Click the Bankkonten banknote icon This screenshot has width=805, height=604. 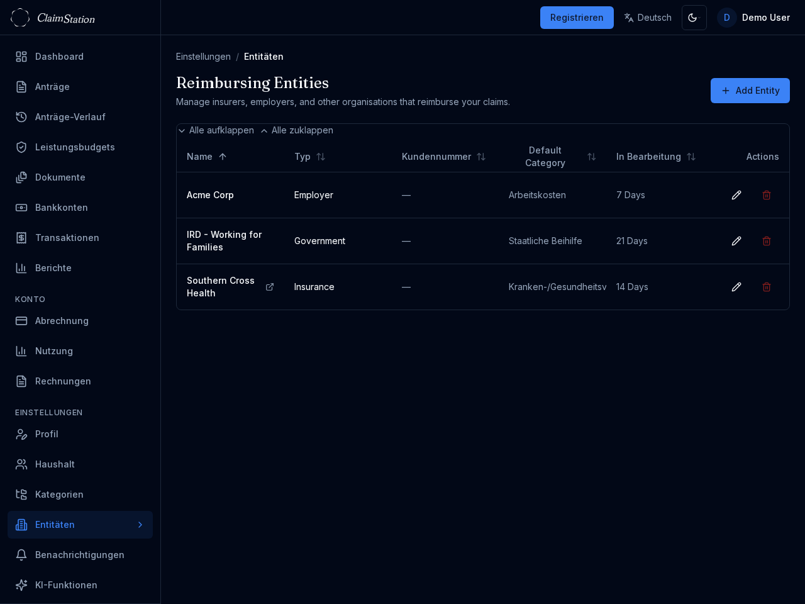21,208
